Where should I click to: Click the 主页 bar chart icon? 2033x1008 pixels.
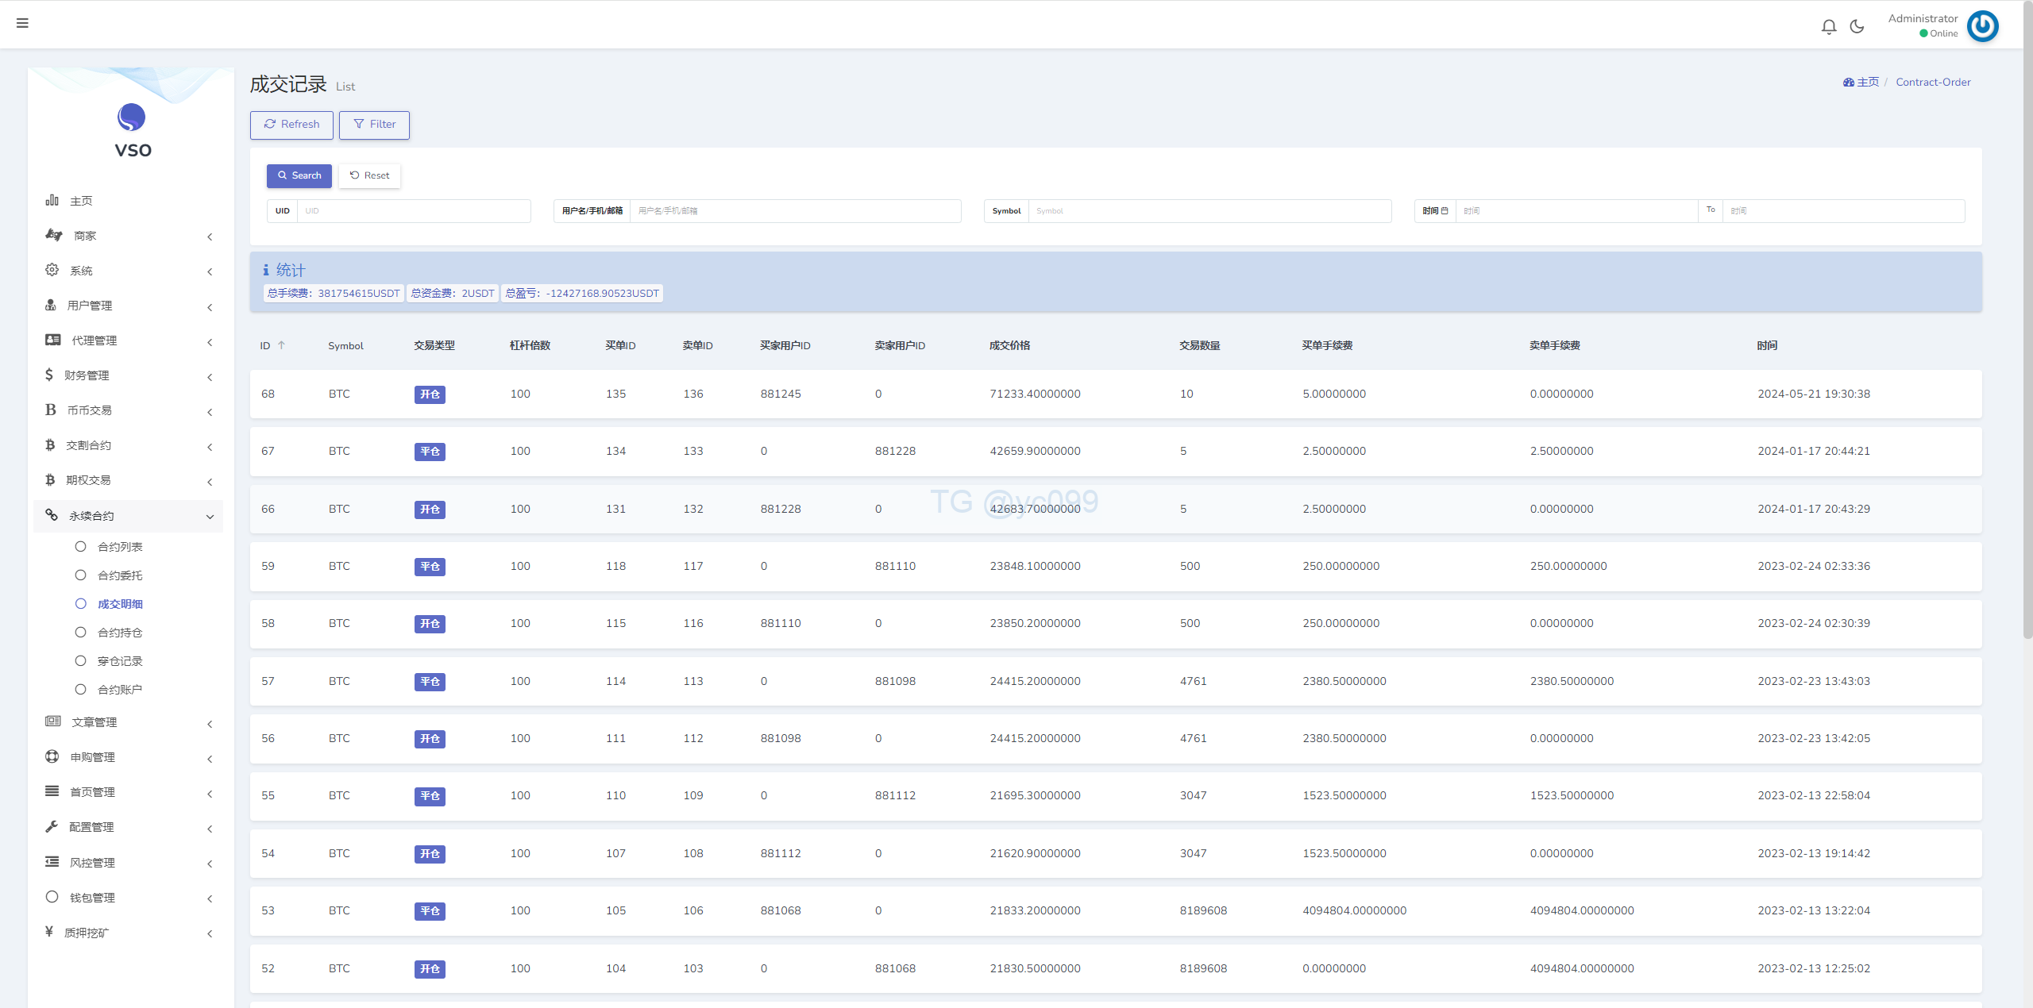point(52,200)
